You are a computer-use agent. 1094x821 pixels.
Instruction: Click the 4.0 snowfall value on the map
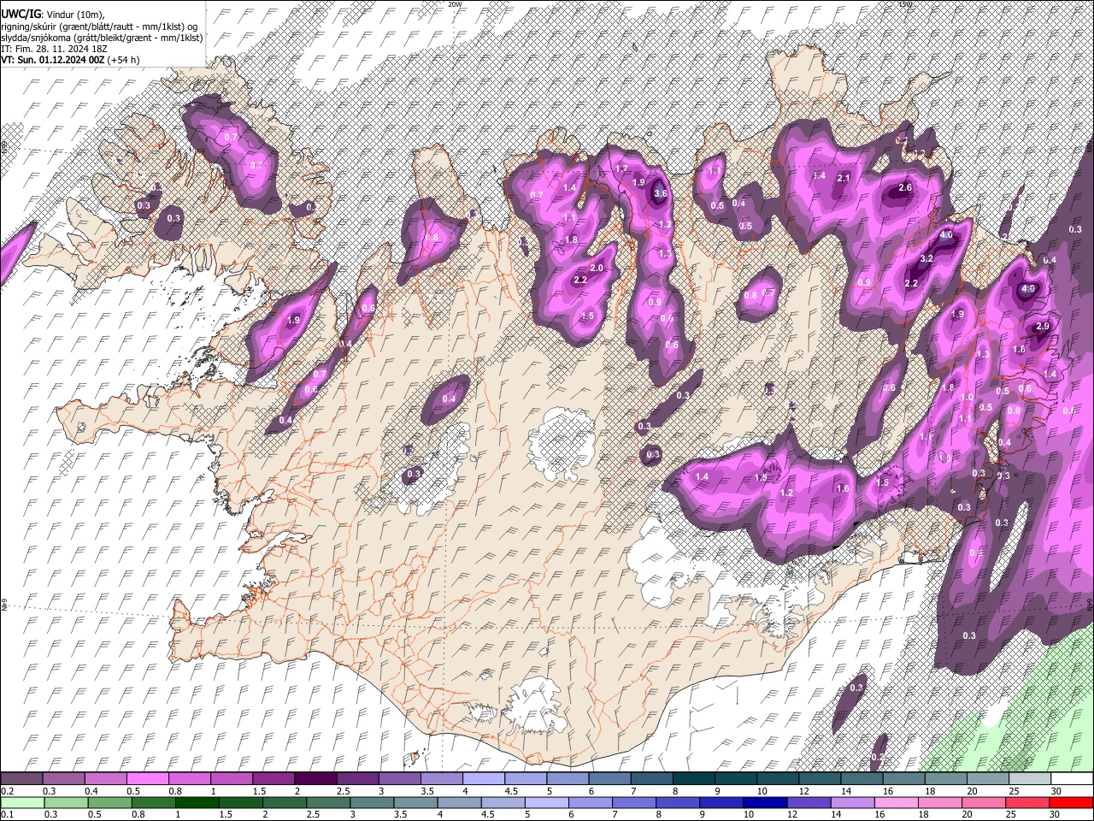point(946,234)
